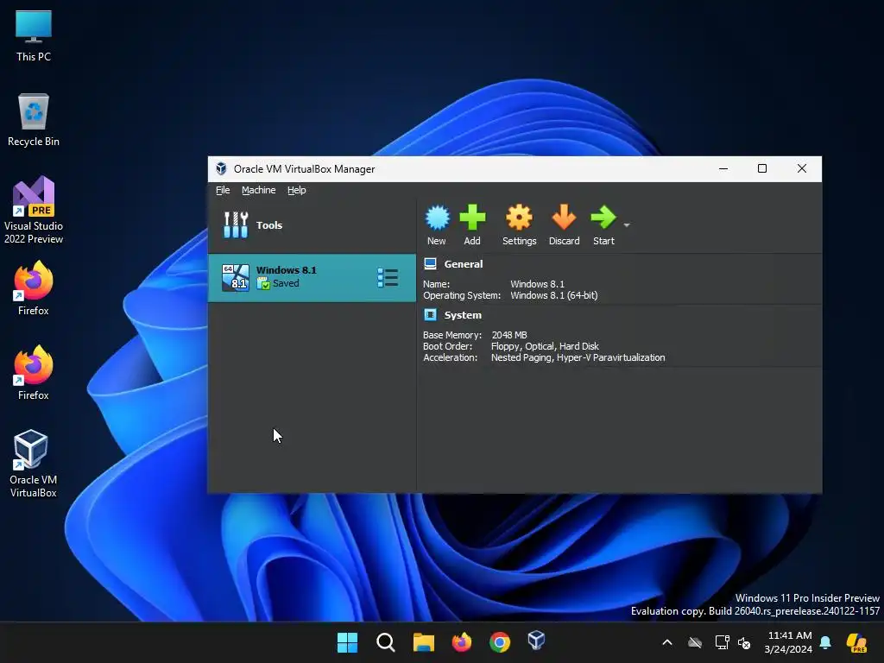Click the VirtualBox title bar logo

coord(222,168)
